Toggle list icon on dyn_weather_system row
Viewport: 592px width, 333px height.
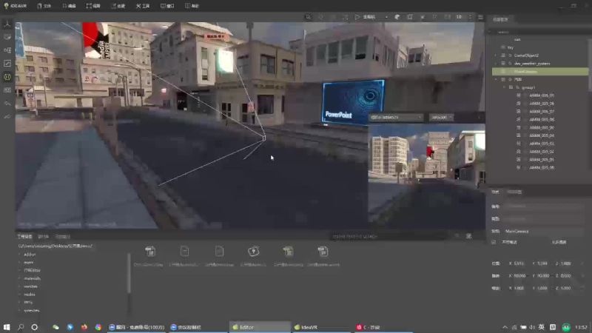pos(503,64)
